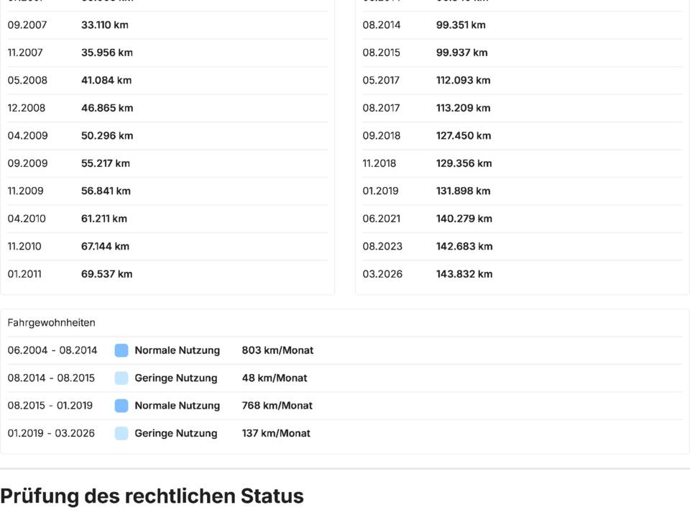This screenshot has width=690, height=518.
Task: Select the light swatch for 01.2019 - 03.2026
Action: (x=121, y=433)
